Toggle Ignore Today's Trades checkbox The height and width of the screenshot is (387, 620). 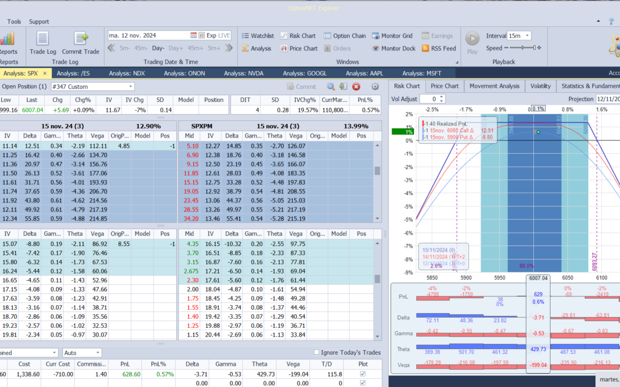(x=316, y=352)
